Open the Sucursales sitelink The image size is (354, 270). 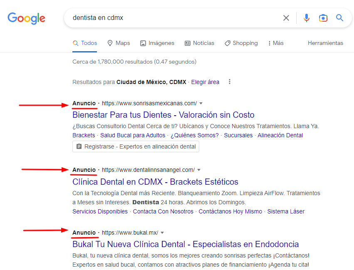pyautogui.click(x=238, y=135)
